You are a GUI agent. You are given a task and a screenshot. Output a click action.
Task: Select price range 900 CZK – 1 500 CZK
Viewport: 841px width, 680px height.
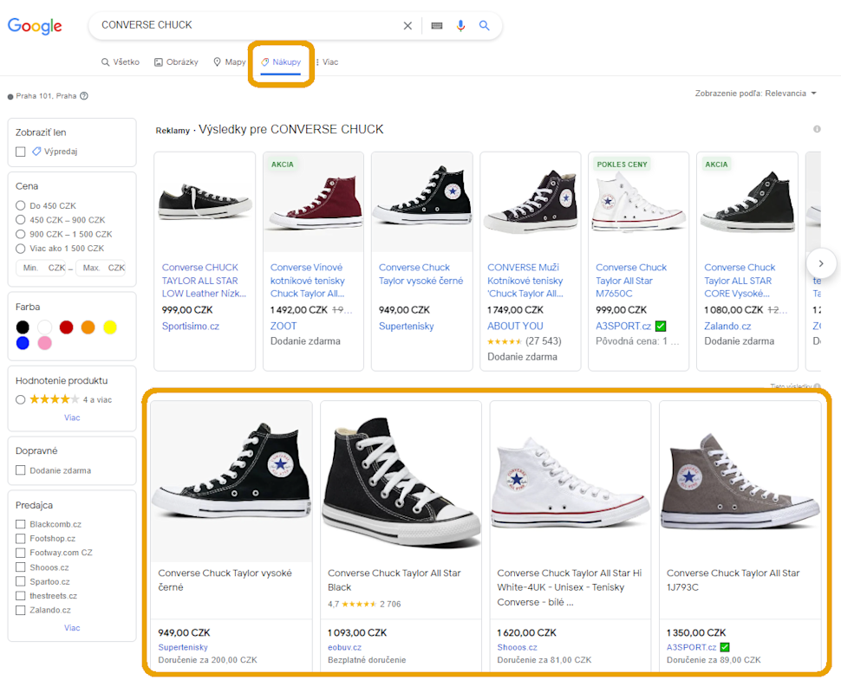tap(21, 234)
